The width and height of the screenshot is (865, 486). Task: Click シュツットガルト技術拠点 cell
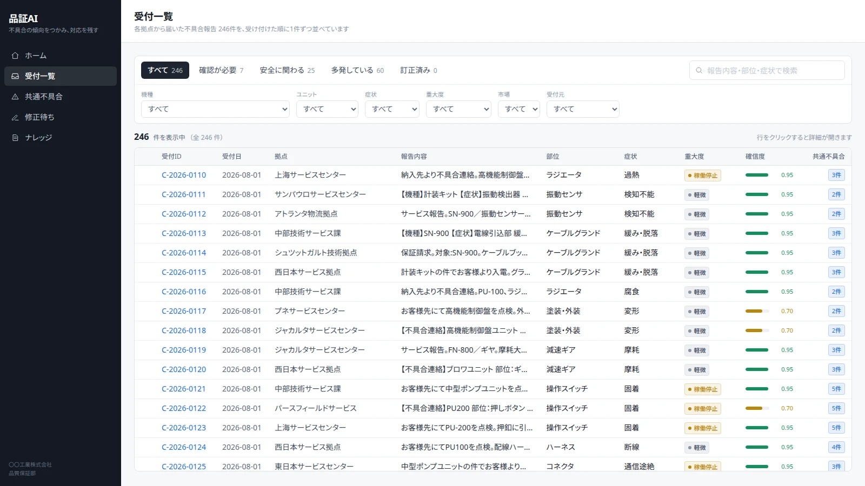coord(316,253)
